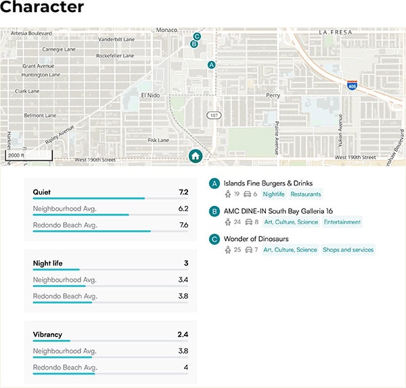Image resolution: width=406 pixels, height=388 pixels.
Task: Click the Restaurants tag
Action: (306, 194)
